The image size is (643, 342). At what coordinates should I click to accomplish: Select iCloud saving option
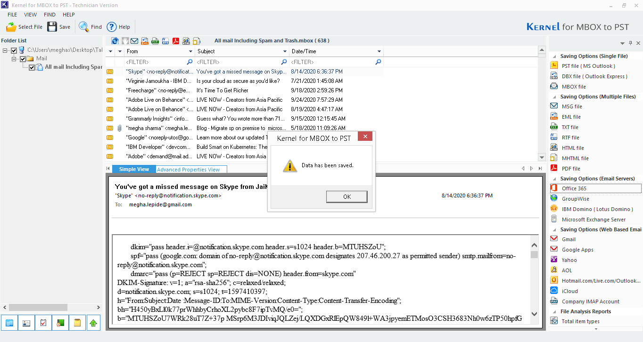tap(569, 291)
